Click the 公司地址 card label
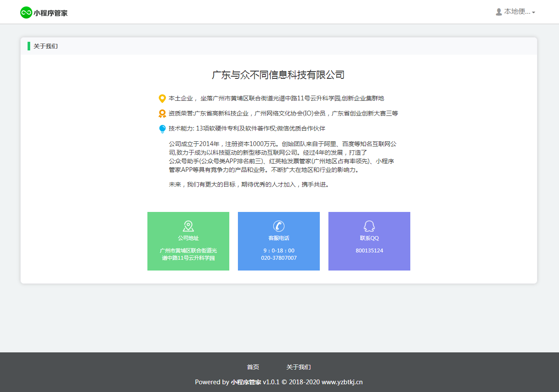This screenshot has width=559, height=392. [x=188, y=238]
